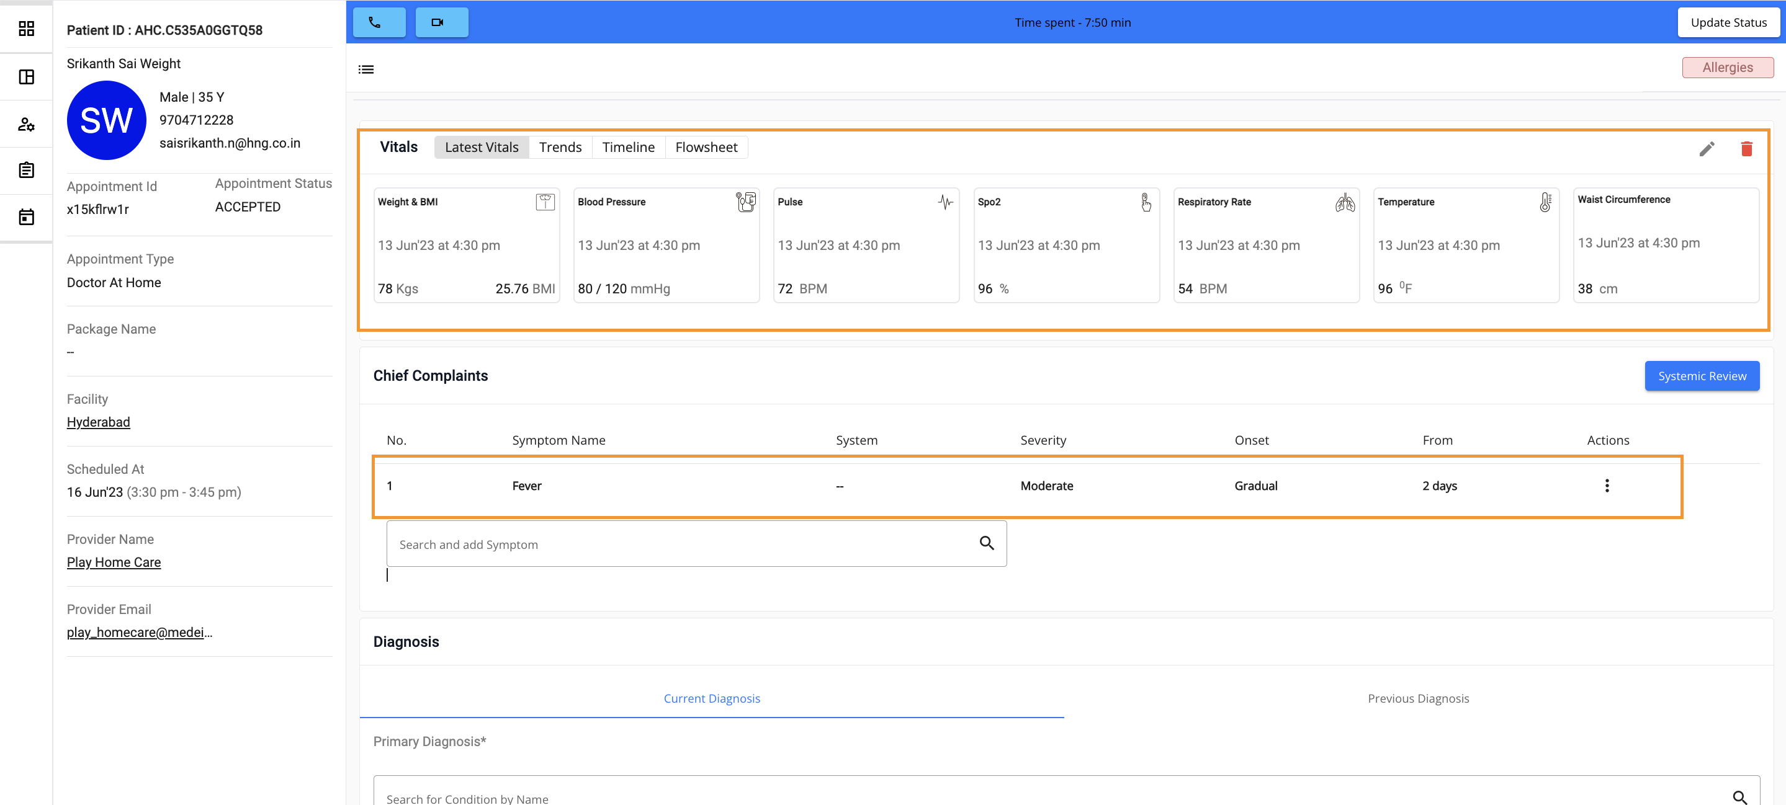Start a voice call with patient
The width and height of the screenshot is (1786, 805).
tap(379, 22)
